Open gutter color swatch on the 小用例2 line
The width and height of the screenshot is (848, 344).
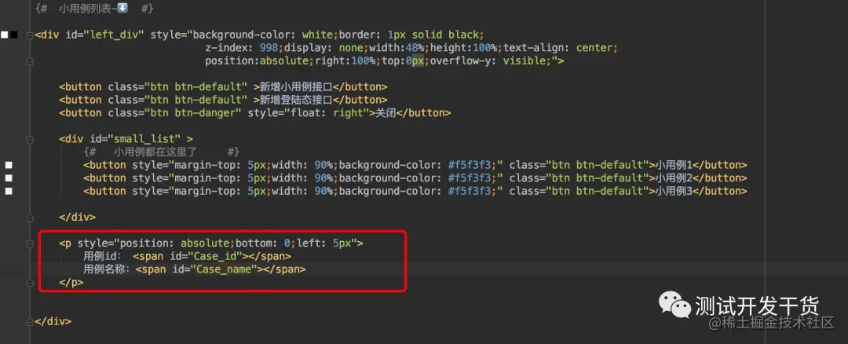[x=9, y=178]
